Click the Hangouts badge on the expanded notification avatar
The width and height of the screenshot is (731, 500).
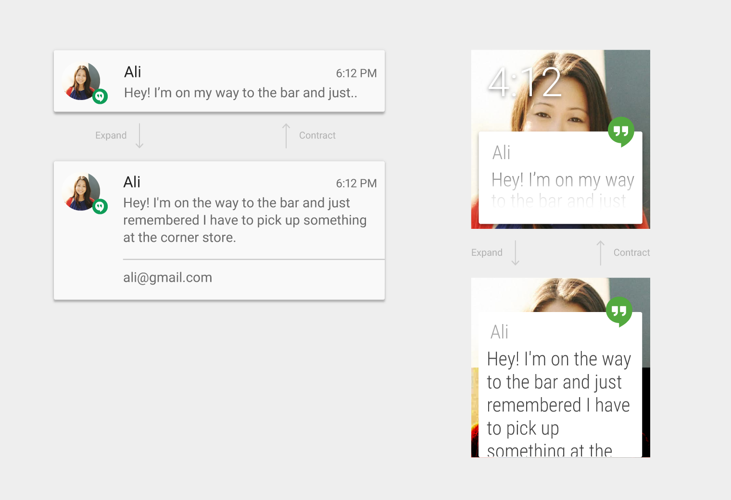click(100, 207)
